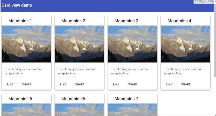Click SHARE on the Mountains 1 card
The width and height of the screenshot is (216, 116).
coord(27,84)
